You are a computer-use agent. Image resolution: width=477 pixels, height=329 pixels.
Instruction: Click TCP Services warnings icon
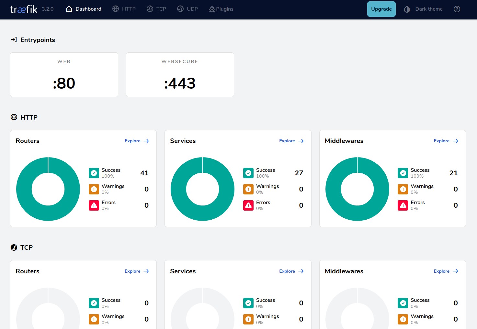[248, 319]
